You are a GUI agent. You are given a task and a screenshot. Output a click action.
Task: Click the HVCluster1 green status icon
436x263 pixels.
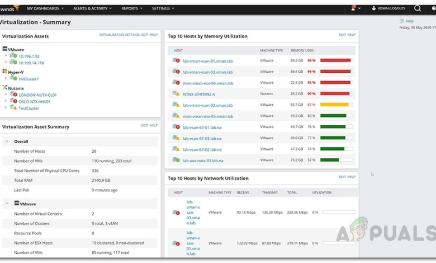coord(15,79)
